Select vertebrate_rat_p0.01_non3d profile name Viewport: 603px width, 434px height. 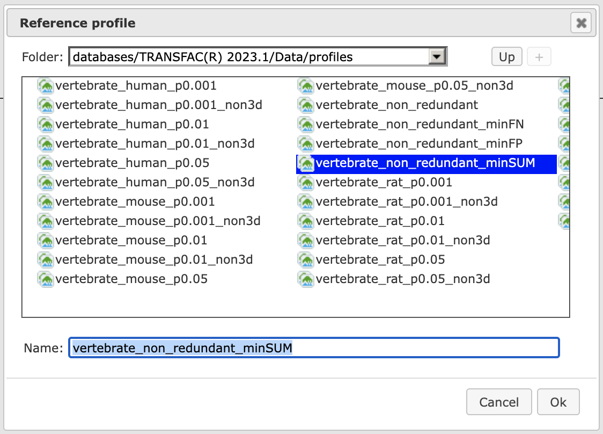403,240
